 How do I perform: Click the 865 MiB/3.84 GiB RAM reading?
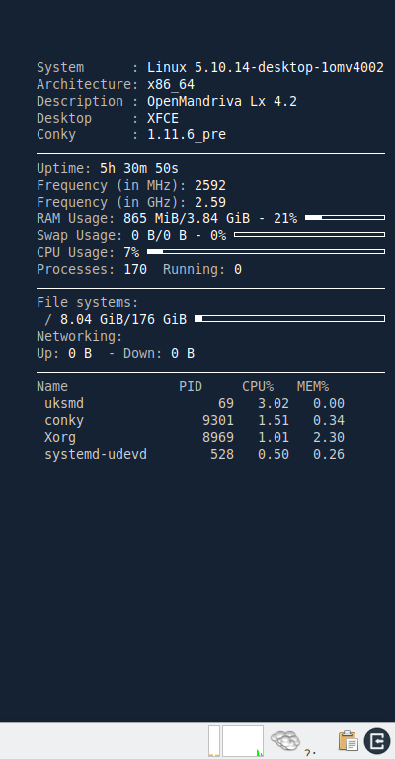coord(187,218)
